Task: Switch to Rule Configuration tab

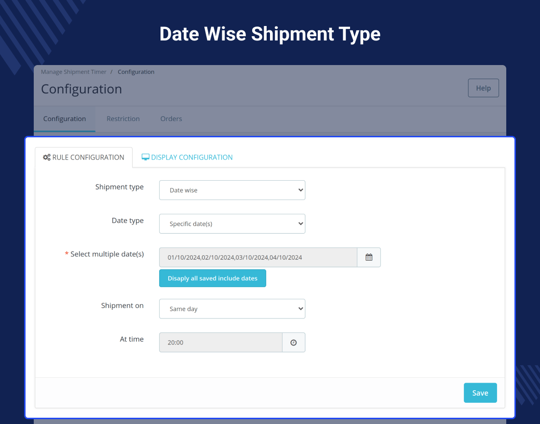Action: tap(84, 157)
